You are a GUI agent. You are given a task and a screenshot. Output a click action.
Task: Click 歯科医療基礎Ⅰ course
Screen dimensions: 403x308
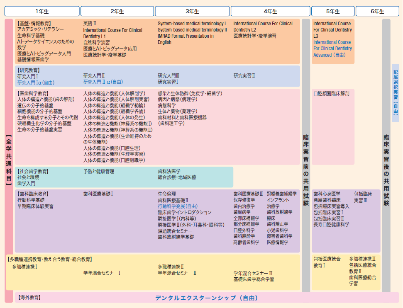click(98, 194)
